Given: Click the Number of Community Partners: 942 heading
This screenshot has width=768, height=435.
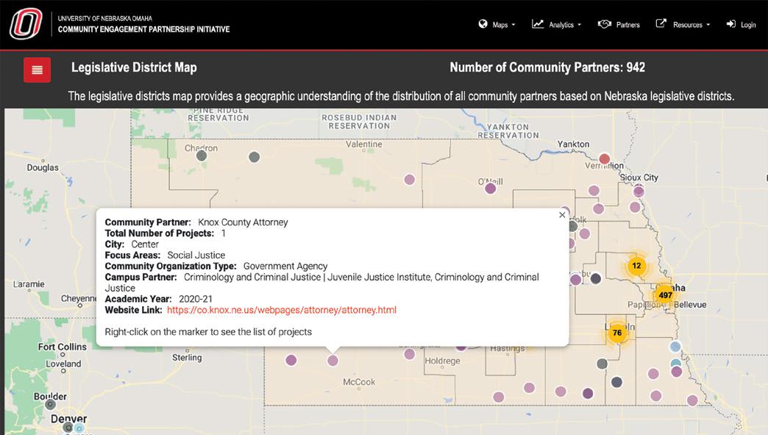Looking at the screenshot, I should (547, 68).
